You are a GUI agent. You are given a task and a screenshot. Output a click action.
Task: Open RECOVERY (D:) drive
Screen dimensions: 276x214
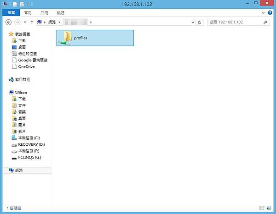pyautogui.click(x=31, y=144)
